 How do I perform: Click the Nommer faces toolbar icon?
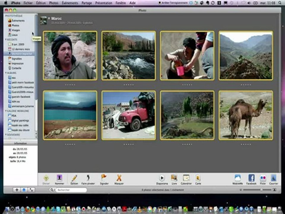[59, 180]
